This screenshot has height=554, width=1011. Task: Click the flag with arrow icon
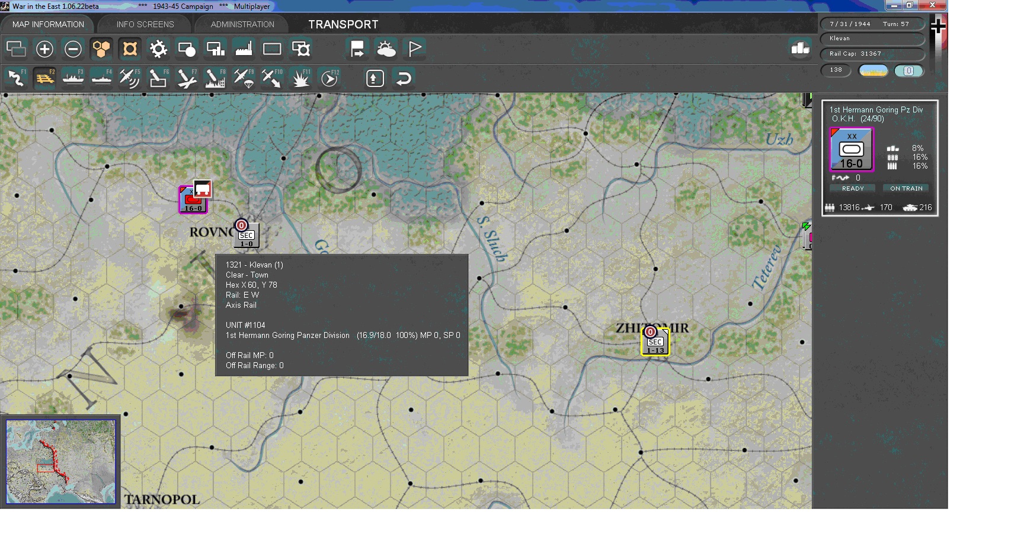pyautogui.click(x=357, y=49)
